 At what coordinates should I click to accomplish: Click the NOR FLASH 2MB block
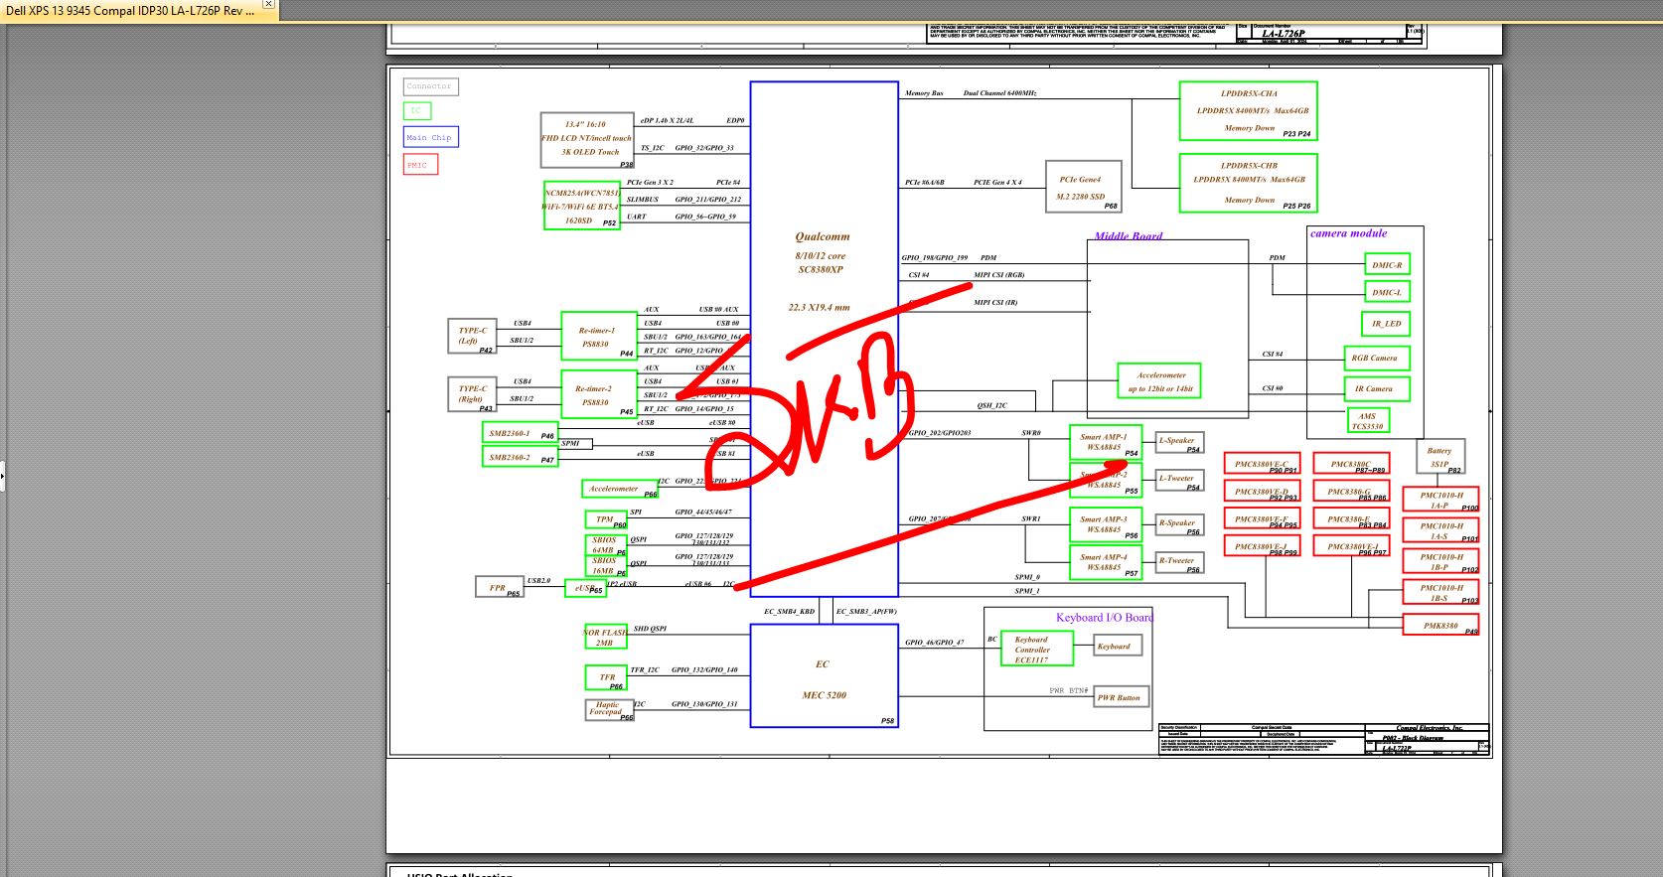coord(605,637)
